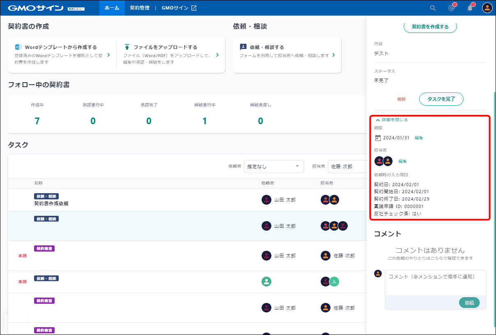Select the ホーム tab
This screenshot has height=335, width=496.
point(112,8)
